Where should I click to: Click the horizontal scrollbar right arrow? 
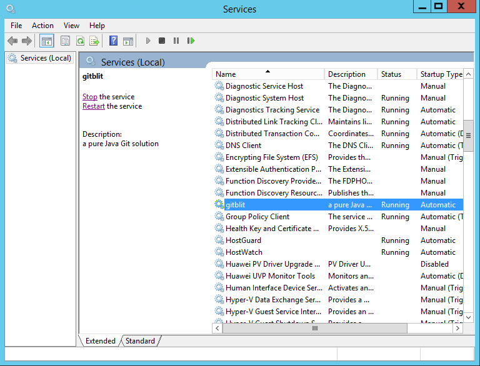(458, 328)
